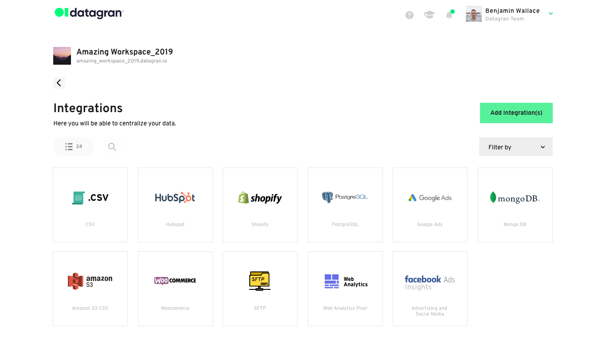Image resolution: width=606 pixels, height=347 pixels.
Task: Click the CSV card caption
Action: 90,225
